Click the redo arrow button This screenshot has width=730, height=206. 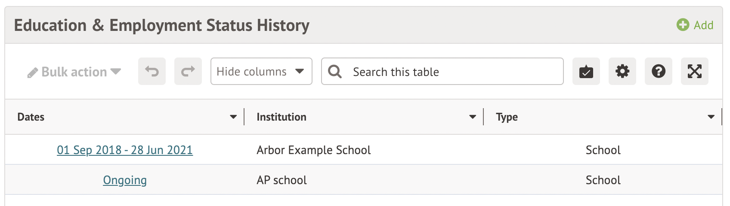(x=188, y=71)
